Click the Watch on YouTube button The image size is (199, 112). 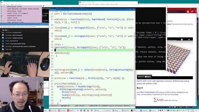click(x=144, y=77)
